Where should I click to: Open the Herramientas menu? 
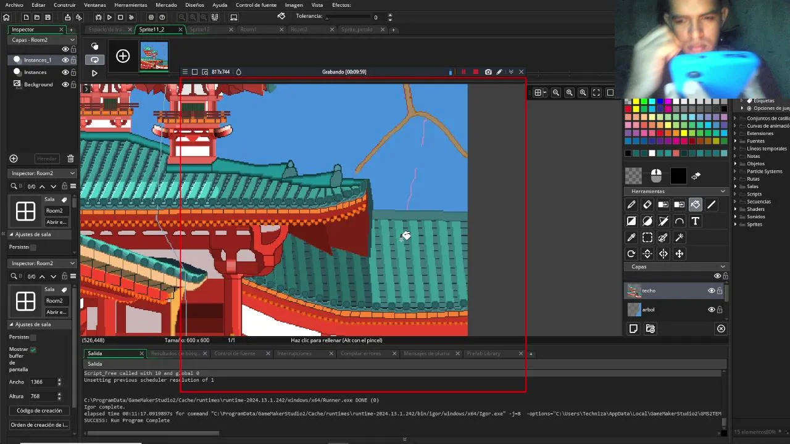pos(131,5)
